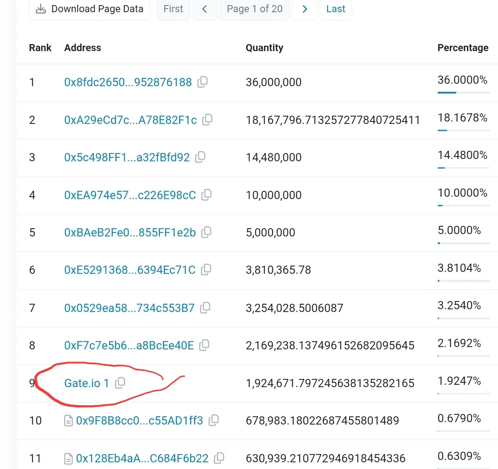This screenshot has height=469, width=498.
Task: Open holder 0x5c498FF1...a32fBfd92
Action: [x=127, y=157]
